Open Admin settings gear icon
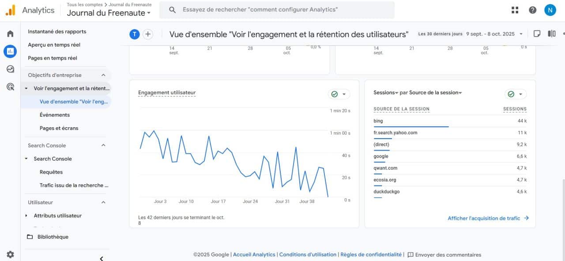 coord(10,254)
